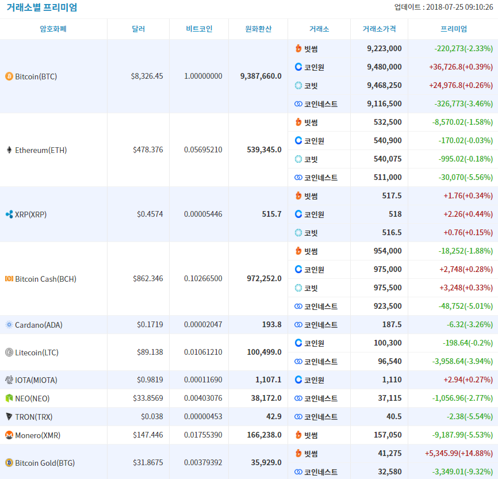This screenshot has height=479, width=498.
Task: Select the Monero(XMR) name label
Action: [x=38, y=435]
